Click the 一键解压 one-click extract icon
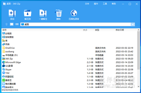The height and width of the screenshot is (93, 141). (x=43, y=13)
